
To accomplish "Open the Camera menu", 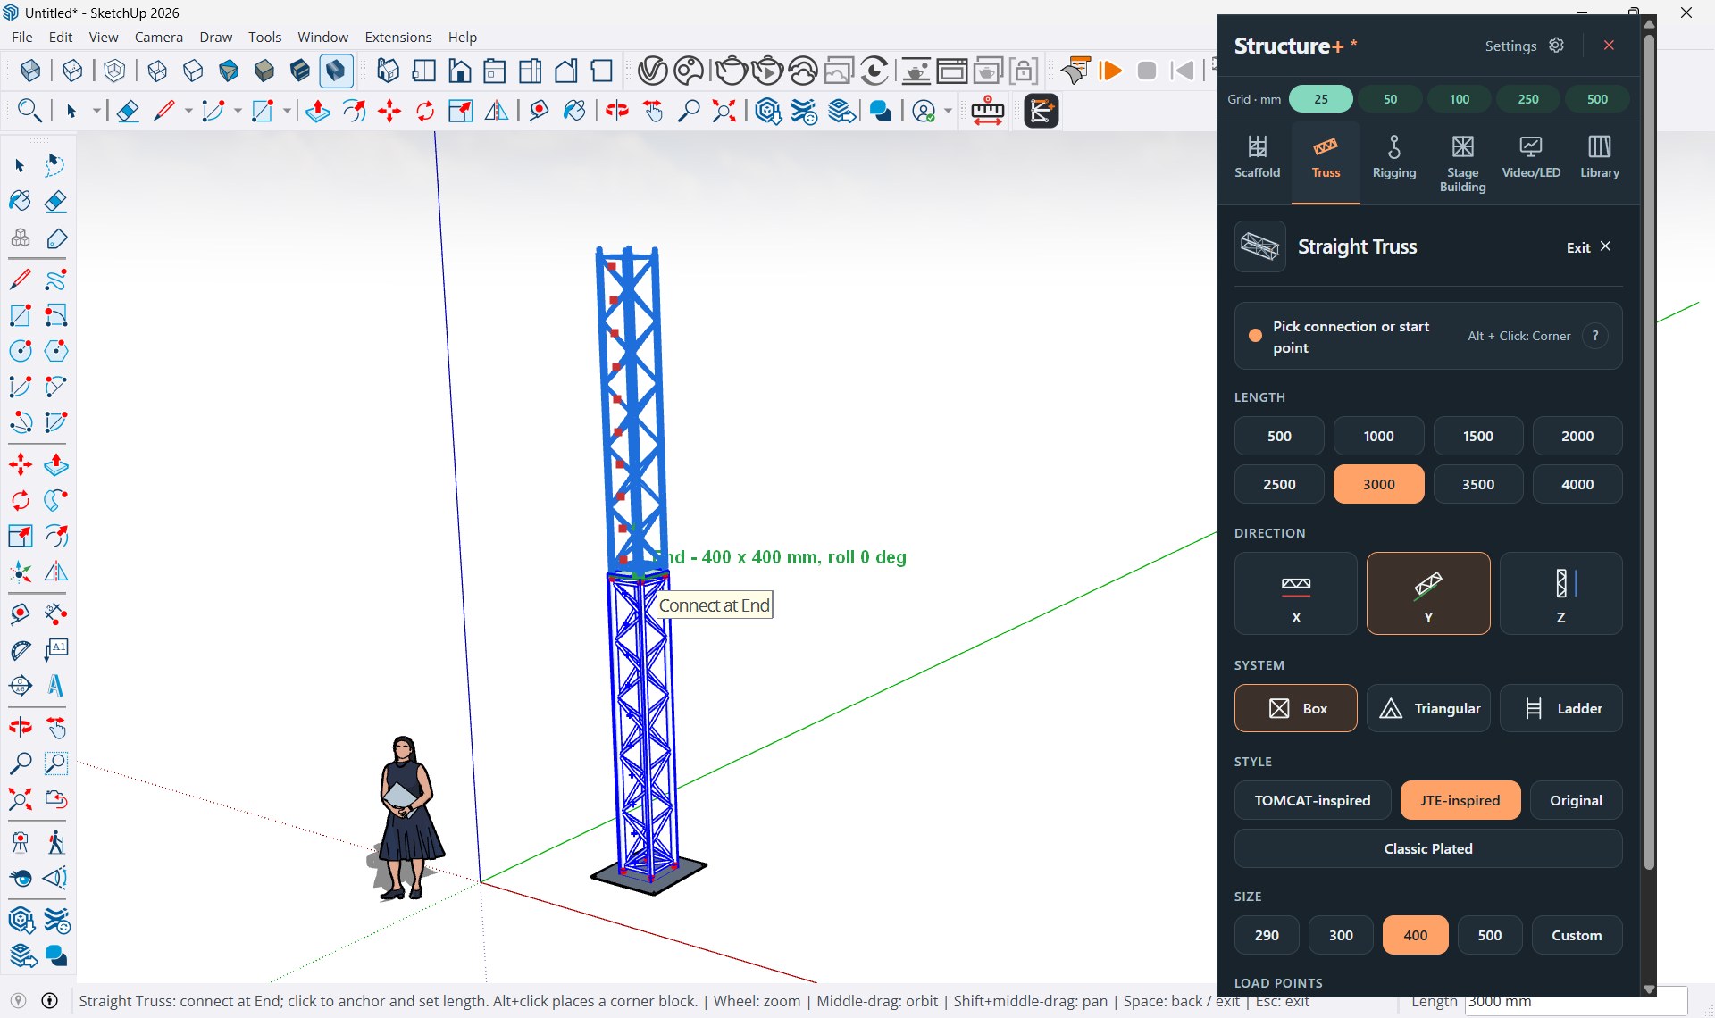I will (x=159, y=37).
